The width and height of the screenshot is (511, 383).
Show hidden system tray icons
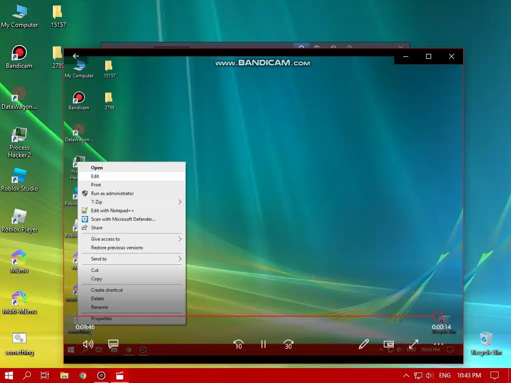[406, 376]
